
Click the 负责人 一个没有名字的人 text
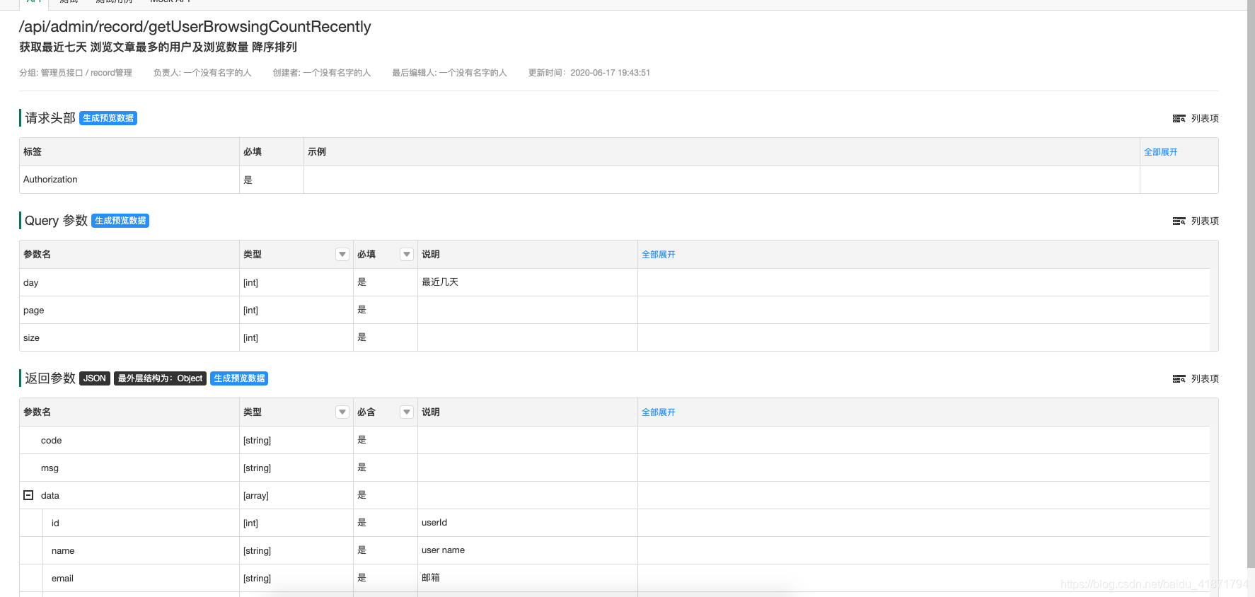tap(202, 73)
